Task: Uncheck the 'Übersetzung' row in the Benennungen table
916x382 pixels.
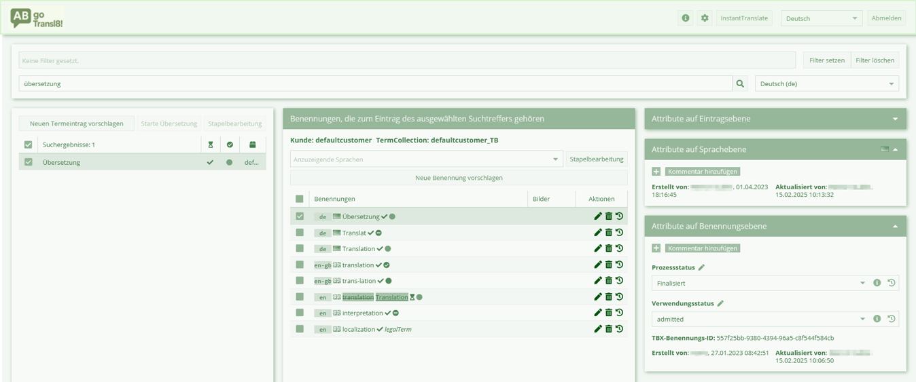Action: [x=300, y=216]
